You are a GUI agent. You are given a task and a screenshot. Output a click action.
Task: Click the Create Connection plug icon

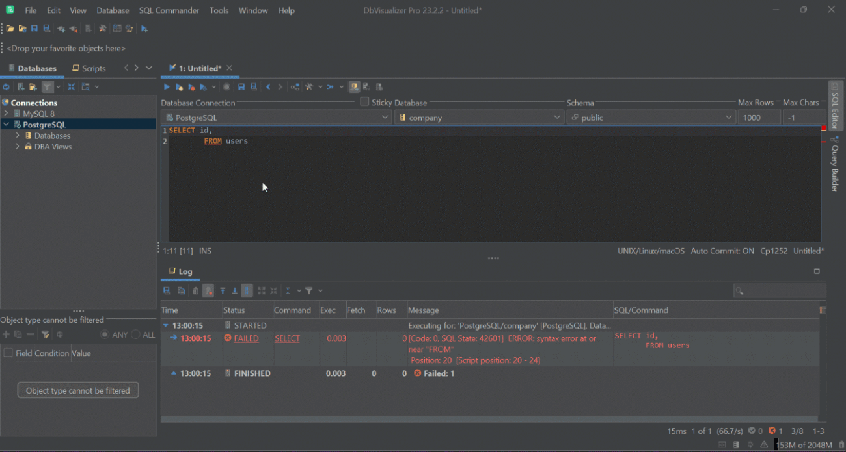(x=61, y=28)
